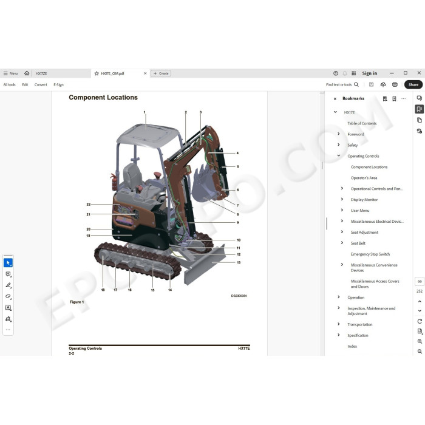425x425 pixels.
Task: Open the Menu hamburger button
Action: pos(10,73)
